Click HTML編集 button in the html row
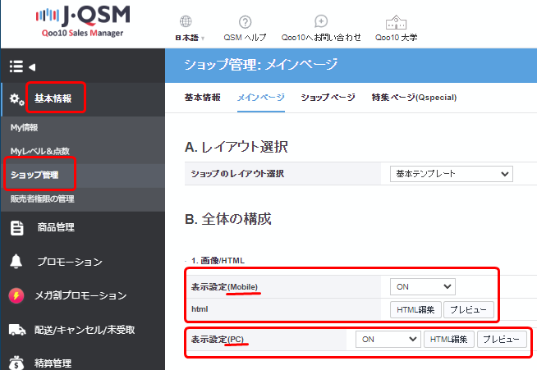537x370 pixels. tap(415, 309)
